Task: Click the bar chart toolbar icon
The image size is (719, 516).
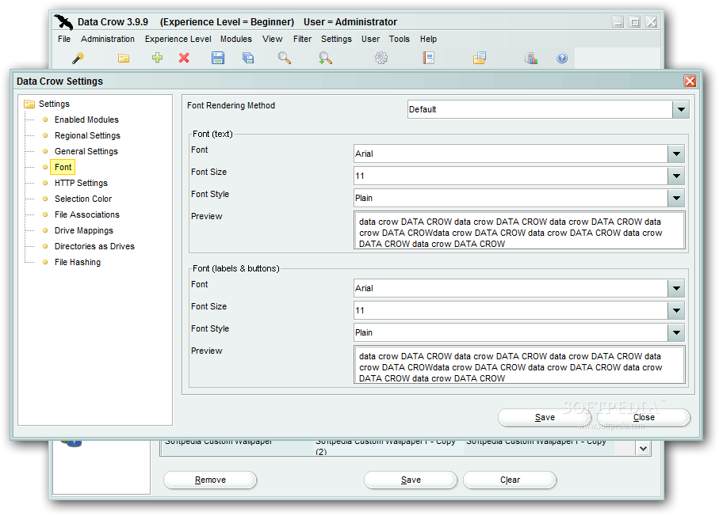Action: click(531, 58)
